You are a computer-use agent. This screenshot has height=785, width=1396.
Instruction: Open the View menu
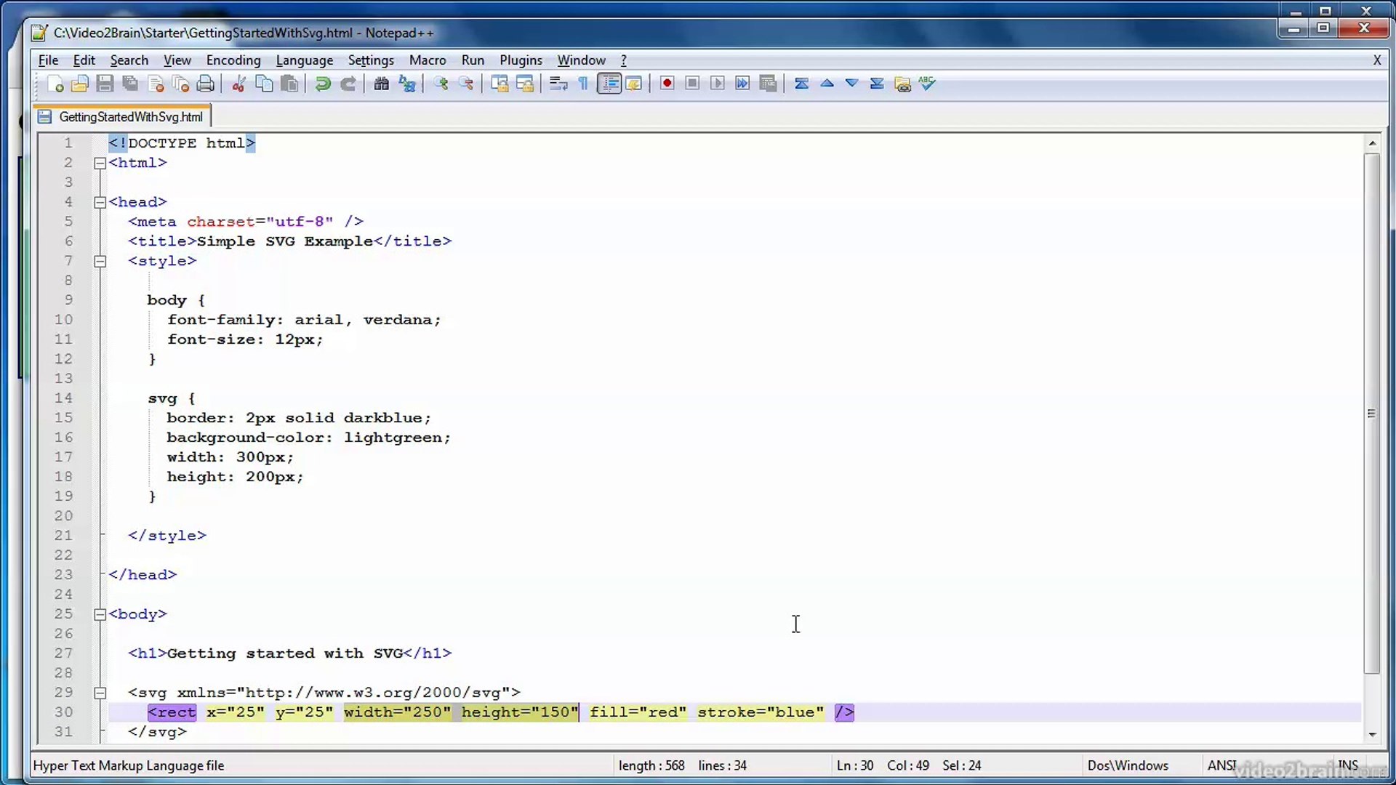coord(177,60)
